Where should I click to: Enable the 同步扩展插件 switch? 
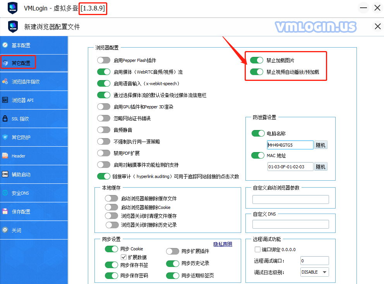pos(173,251)
